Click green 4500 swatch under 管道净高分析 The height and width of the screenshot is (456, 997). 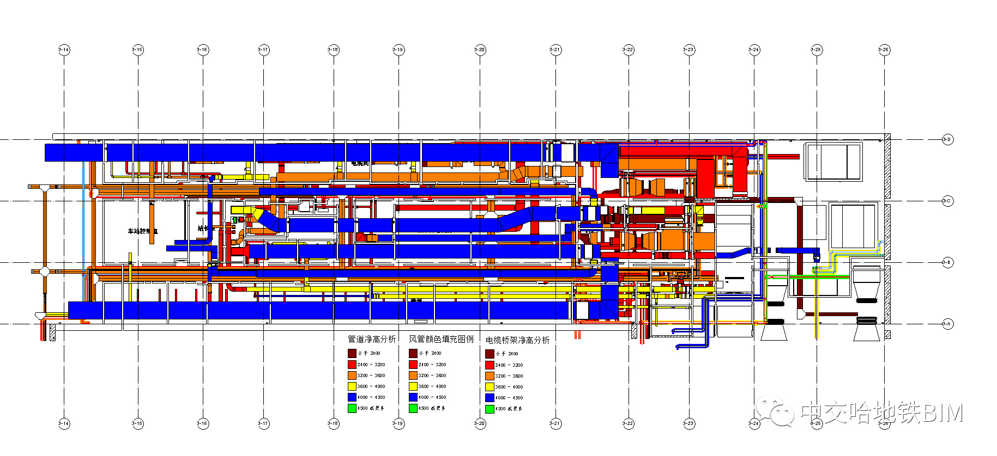pos(352,408)
